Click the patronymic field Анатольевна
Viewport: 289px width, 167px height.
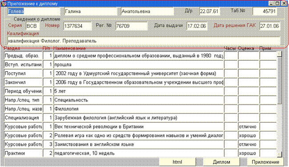(x=147, y=12)
